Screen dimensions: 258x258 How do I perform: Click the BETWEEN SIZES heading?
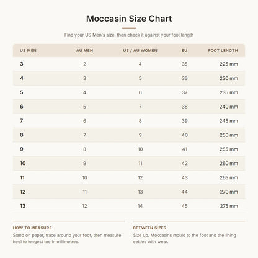(x=149, y=228)
